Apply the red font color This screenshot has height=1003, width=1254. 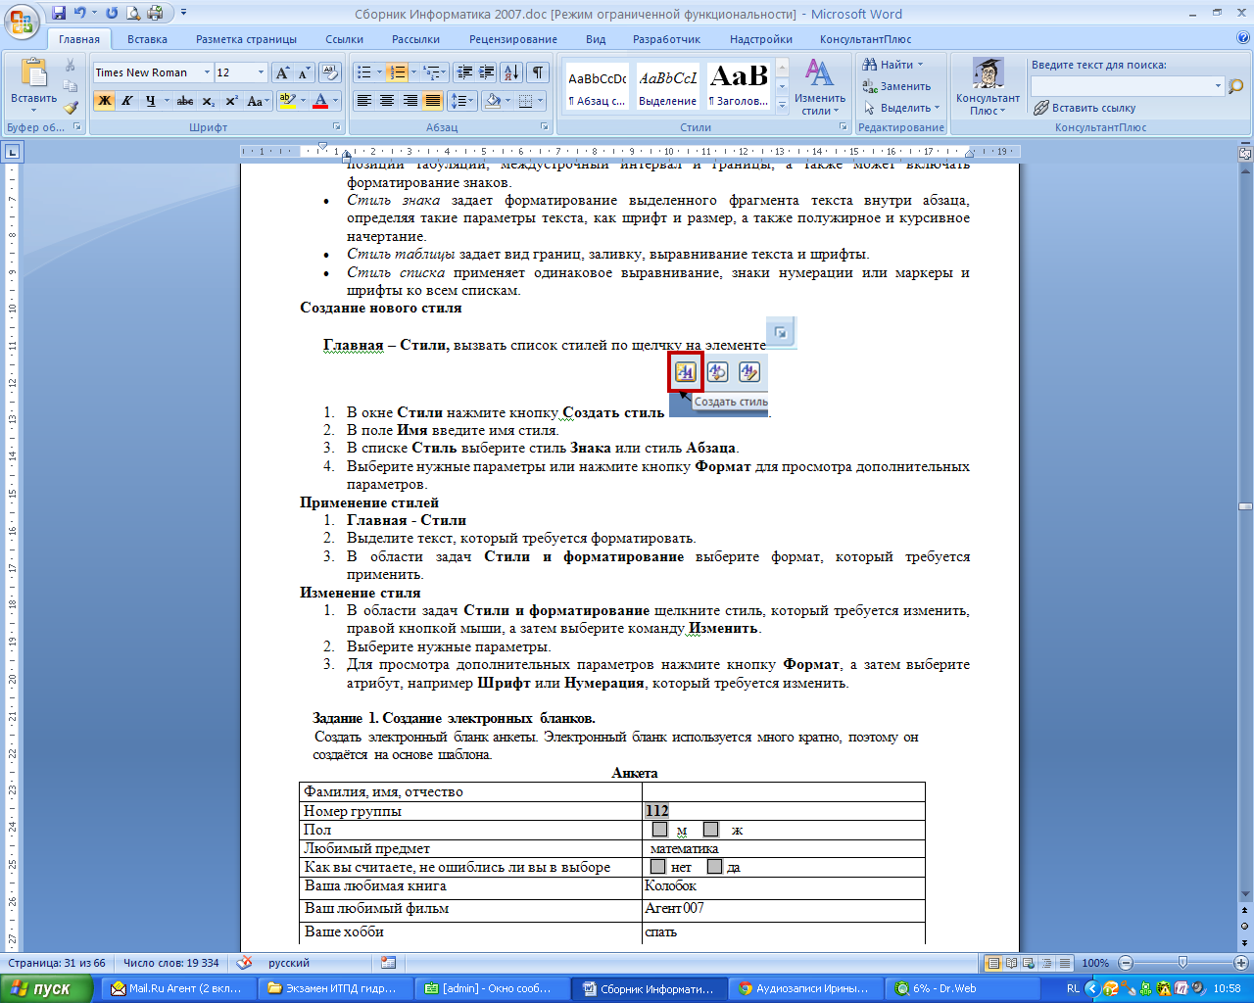click(x=319, y=101)
